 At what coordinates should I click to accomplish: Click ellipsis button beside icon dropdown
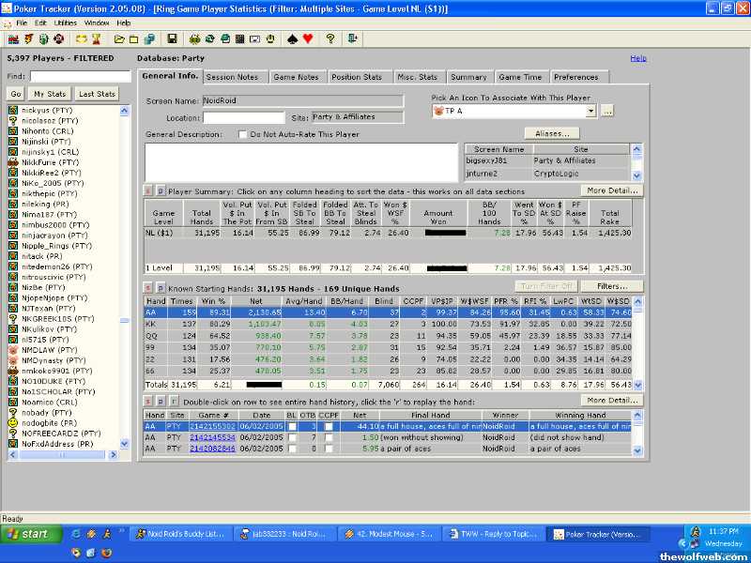pyautogui.click(x=607, y=111)
